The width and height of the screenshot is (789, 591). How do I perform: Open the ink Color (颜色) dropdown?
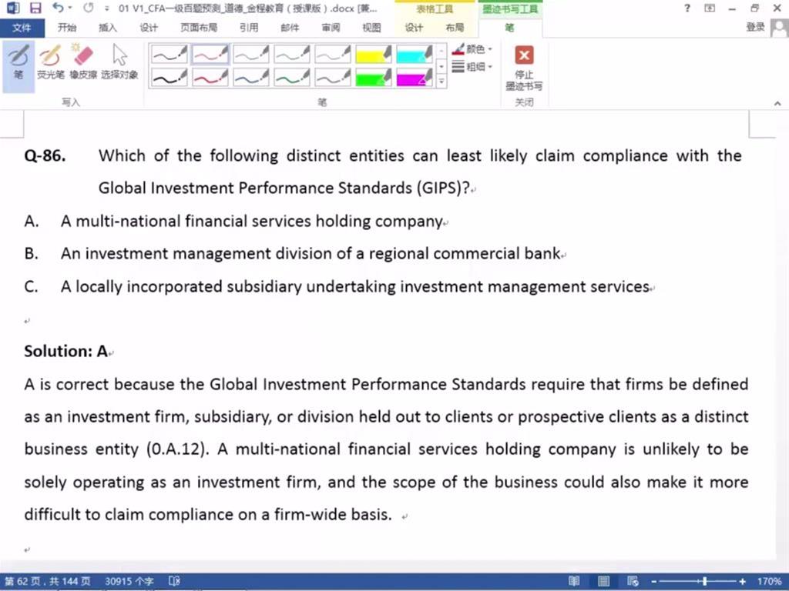pyautogui.click(x=472, y=49)
